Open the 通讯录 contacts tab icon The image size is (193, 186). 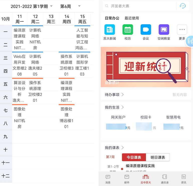[x=165, y=177]
